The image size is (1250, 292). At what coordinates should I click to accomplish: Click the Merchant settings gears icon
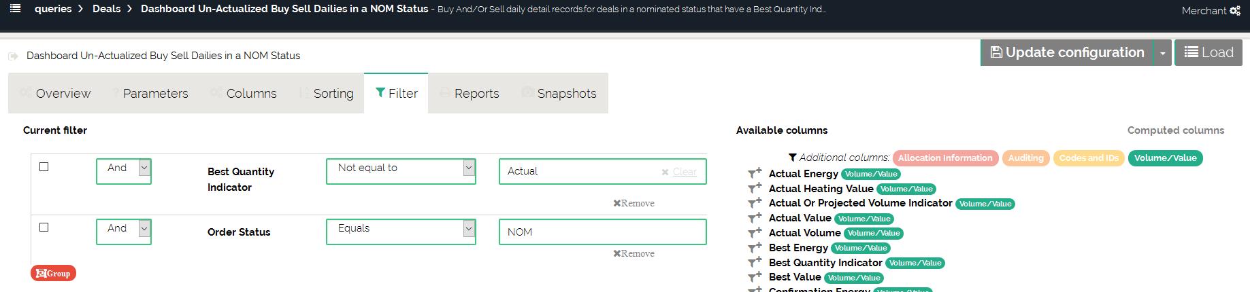pyautogui.click(x=1235, y=11)
